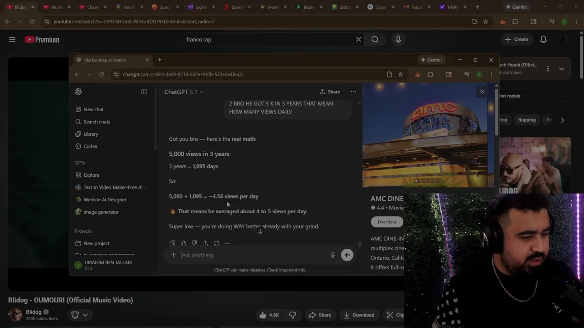Get Directions to AMC location
Viewport: 584px width, 328px height.
pos(387,222)
